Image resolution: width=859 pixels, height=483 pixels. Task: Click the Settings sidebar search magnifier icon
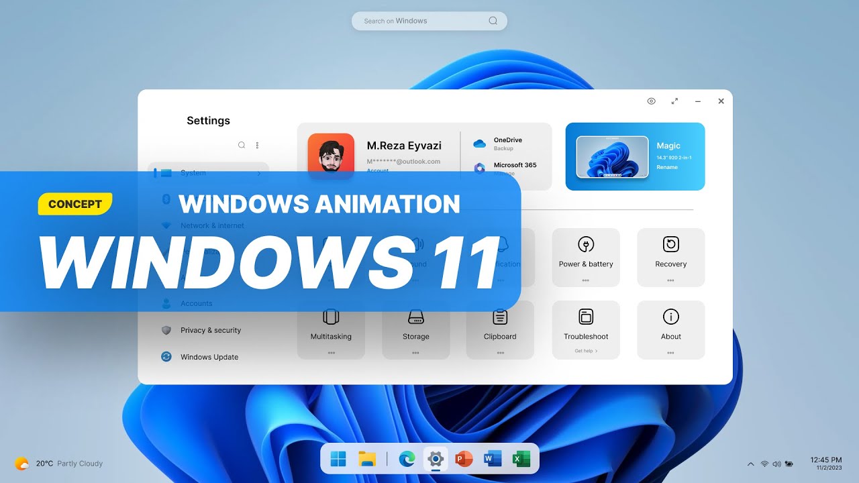point(242,145)
